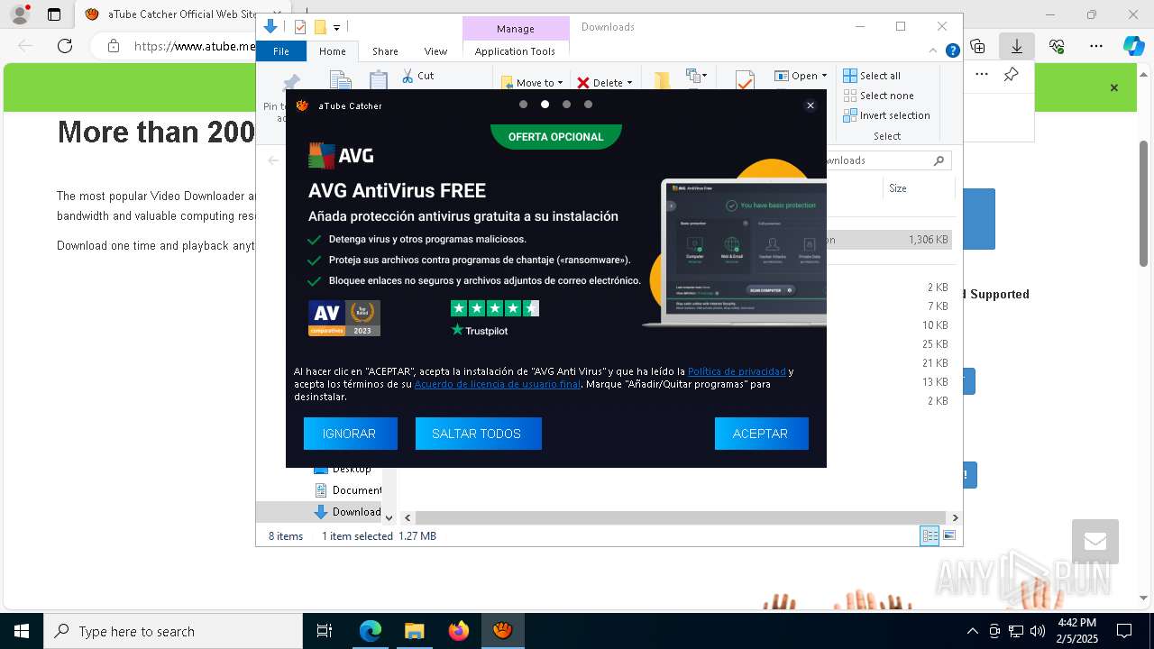Image resolution: width=1154 pixels, height=649 pixels.
Task: Open the Customize Quick Access Toolbar dropdown
Action: (336, 28)
